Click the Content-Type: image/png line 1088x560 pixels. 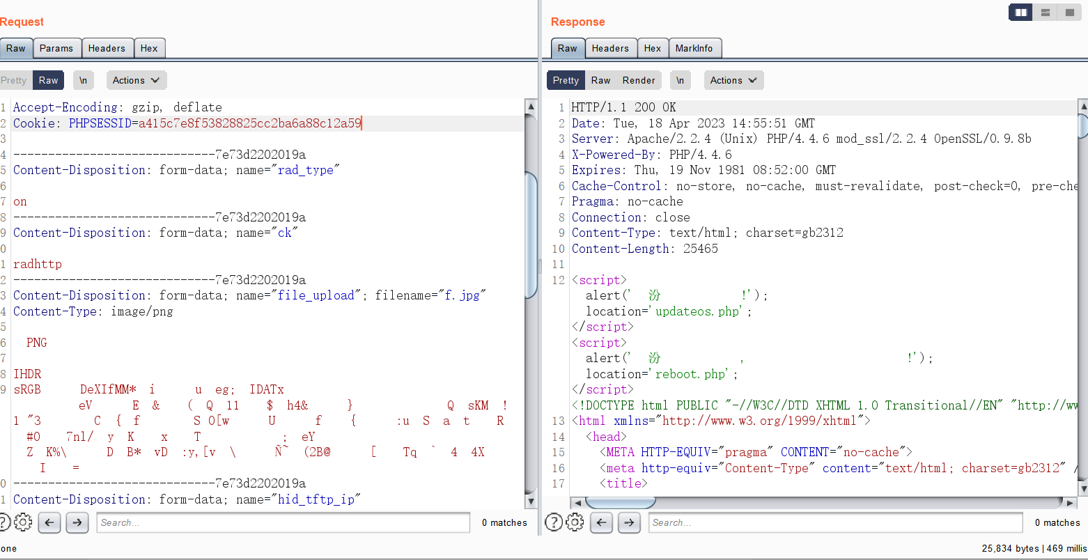(93, 311)
